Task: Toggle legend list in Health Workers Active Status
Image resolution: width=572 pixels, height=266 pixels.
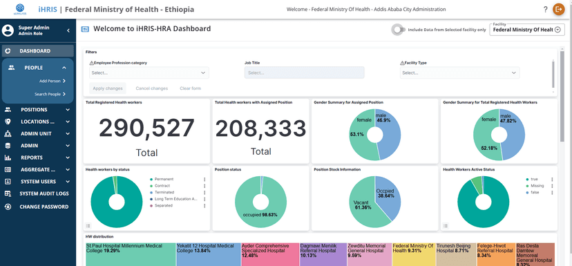Action: [446, 226]
